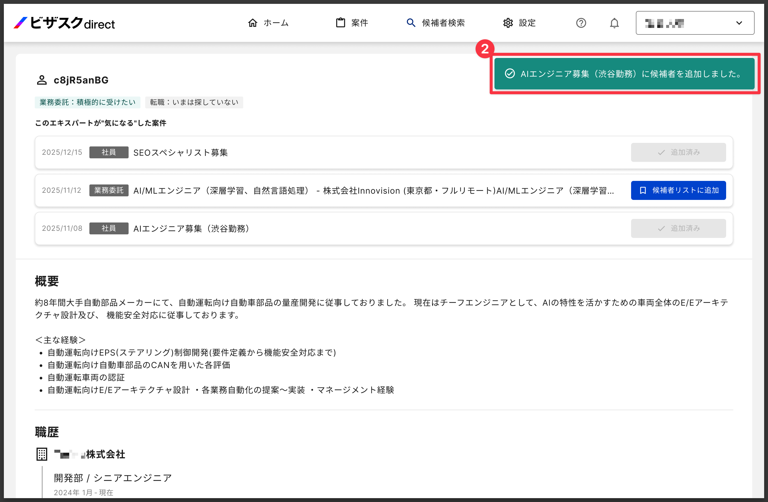Click the bullet about CANを用いた各評価
This screenshot has width=768, height=502.
pos(139,365)
